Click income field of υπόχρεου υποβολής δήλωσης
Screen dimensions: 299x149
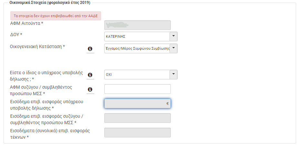pyautogui.click(x=135, y=104)
